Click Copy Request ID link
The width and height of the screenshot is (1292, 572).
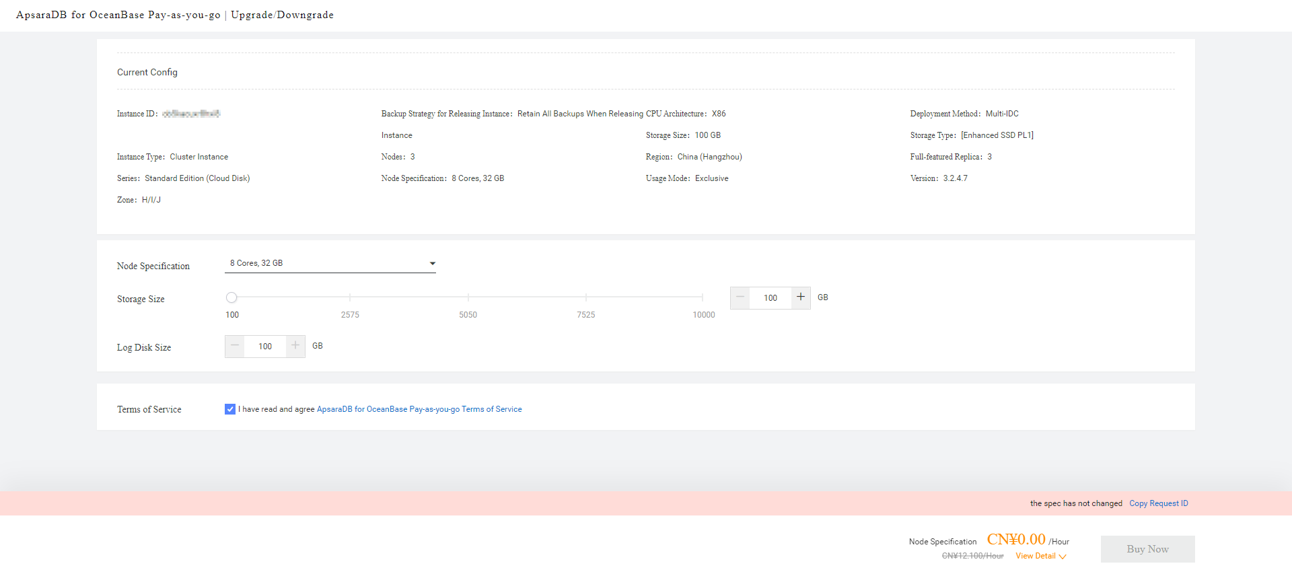(1158, 503)
